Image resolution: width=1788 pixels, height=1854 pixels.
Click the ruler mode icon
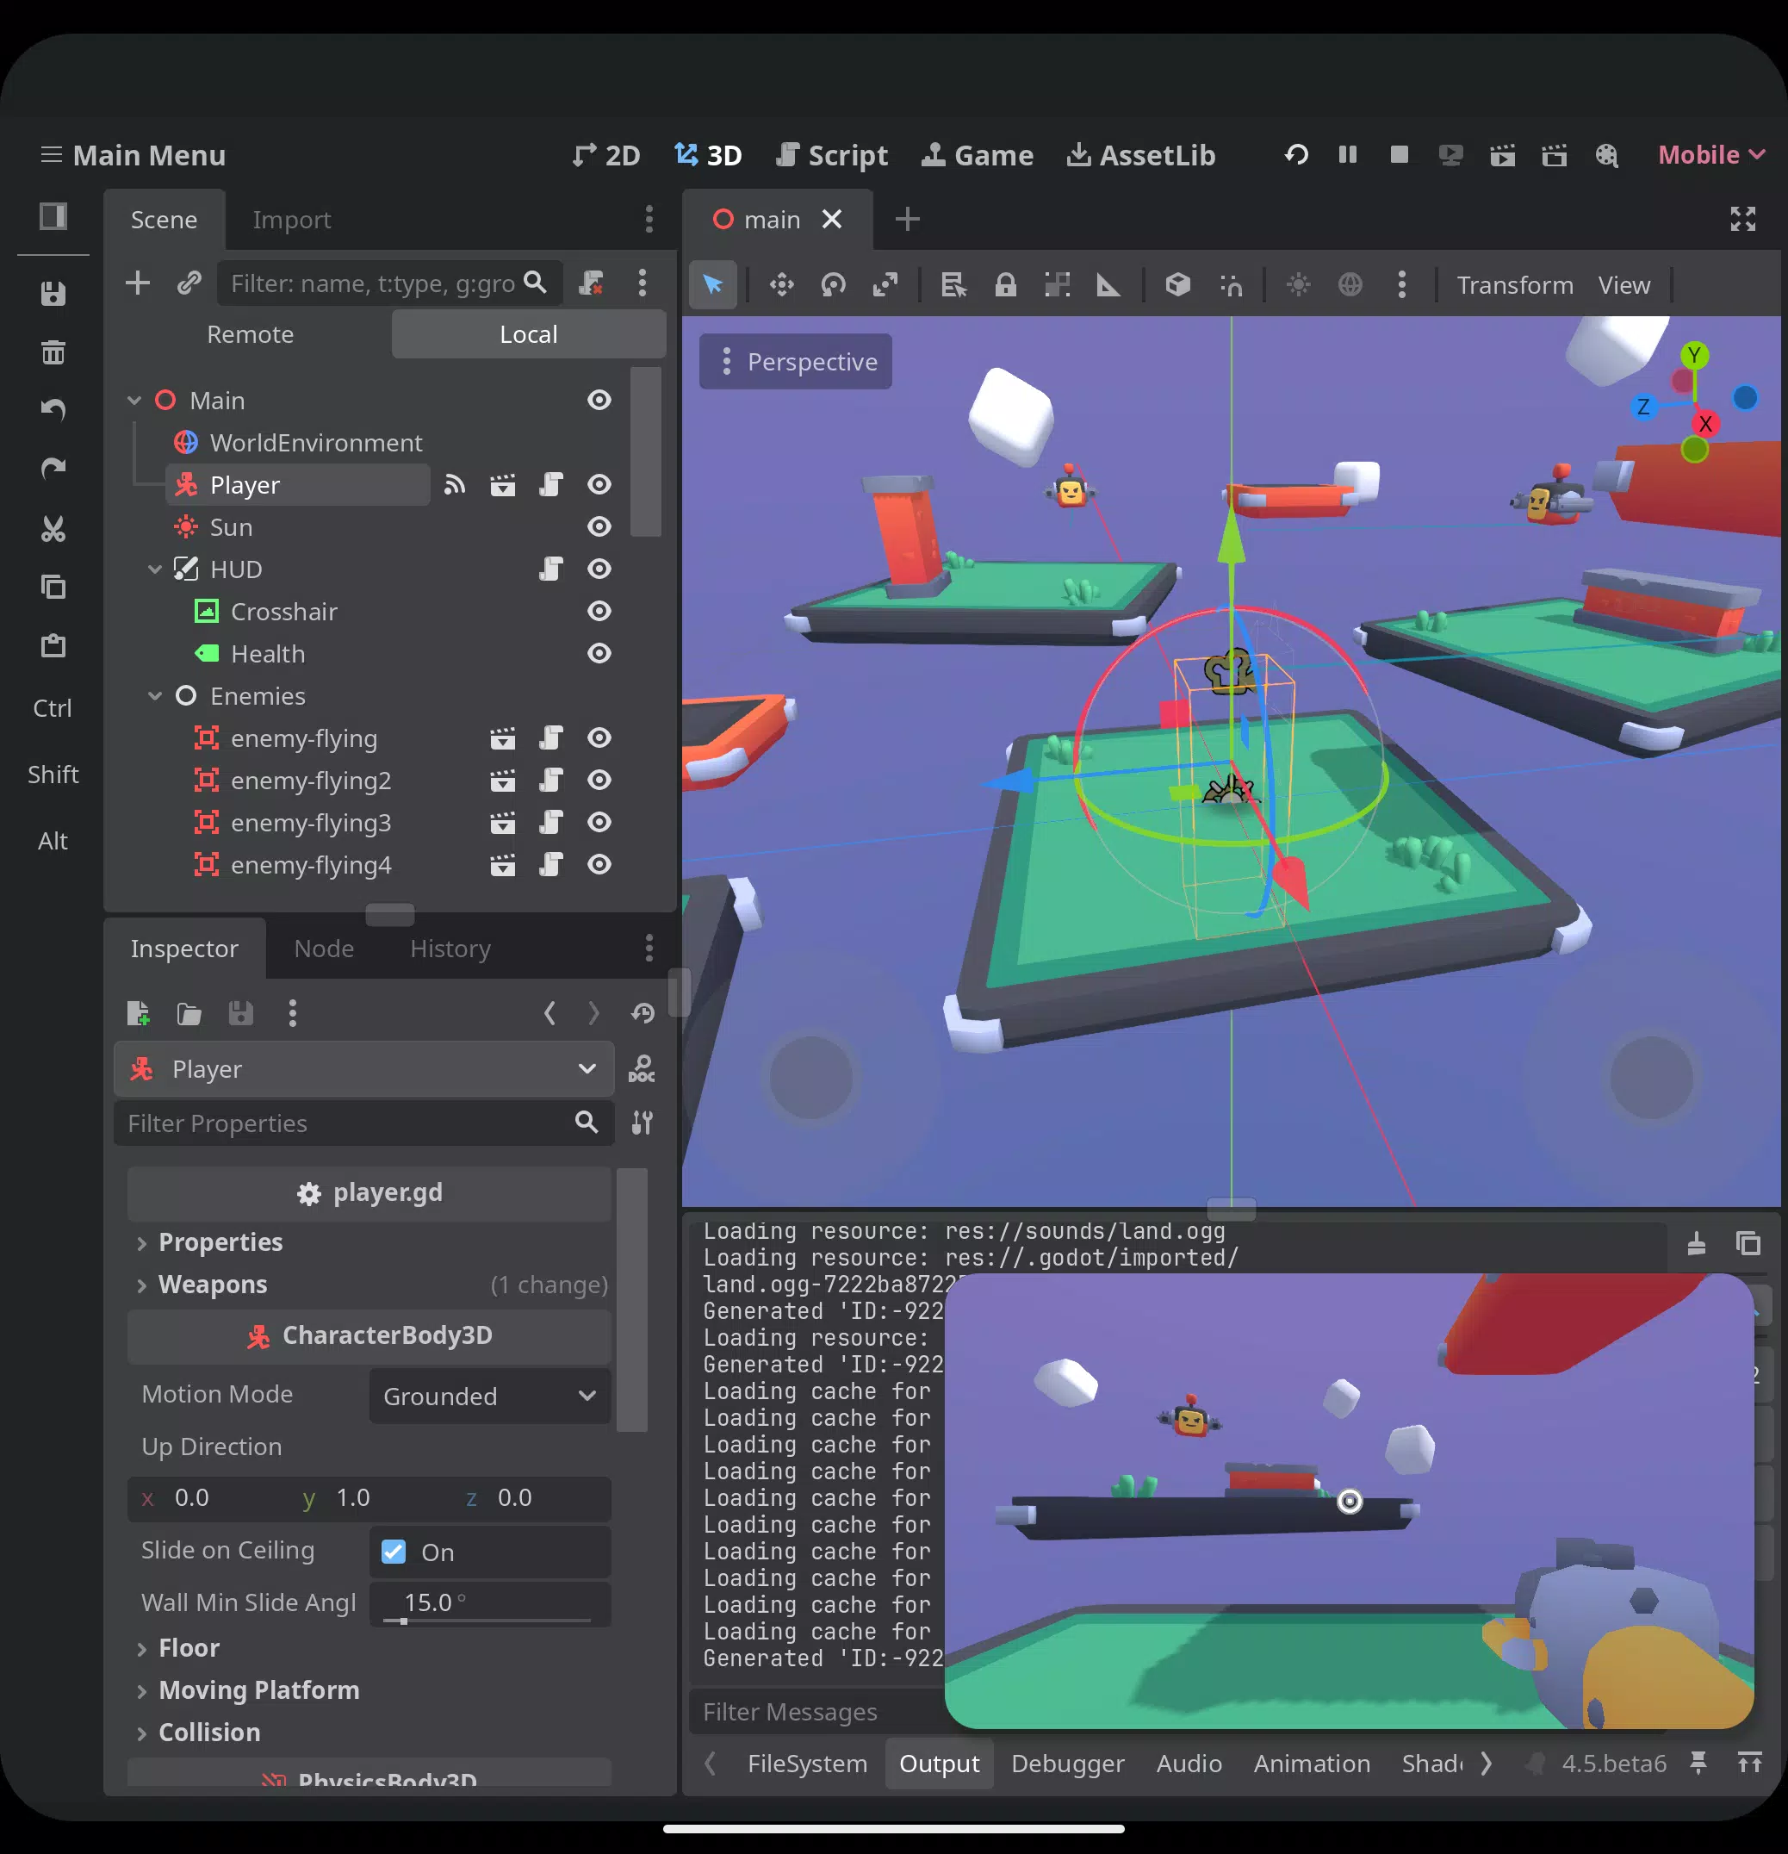(x=1108, y=284)
